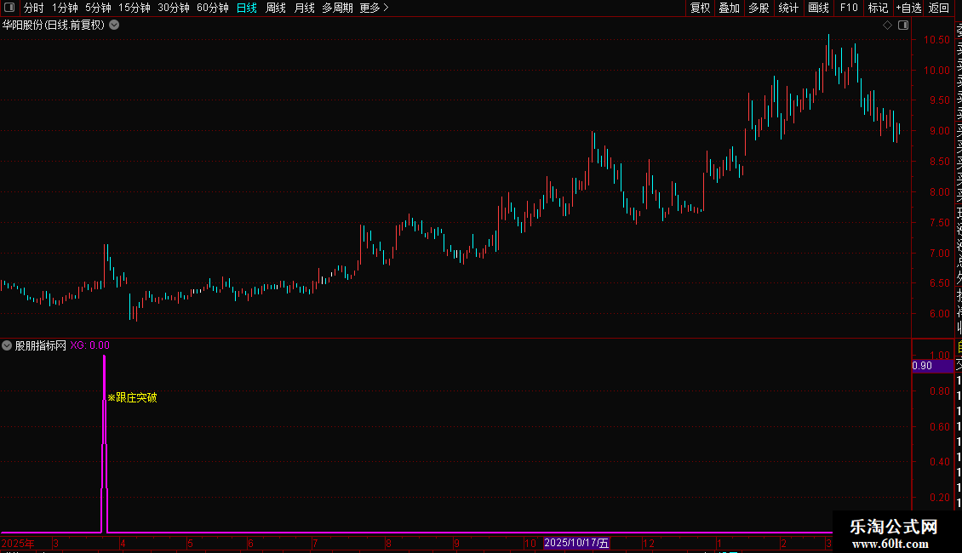
Task: Click the XG: 0.00 indicator value
Action: (x=89, y=345)
